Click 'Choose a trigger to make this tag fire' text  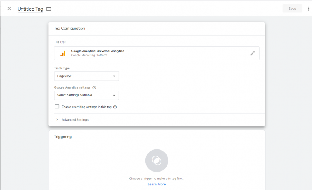(157, 179)
